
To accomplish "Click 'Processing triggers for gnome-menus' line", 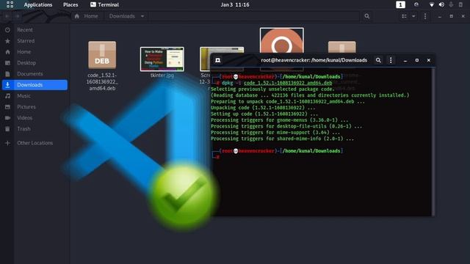I will pos(279,120).
